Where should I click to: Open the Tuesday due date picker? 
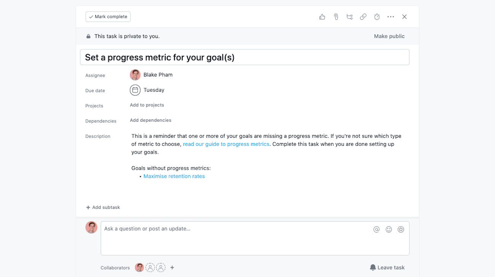[x=153, y=90]
